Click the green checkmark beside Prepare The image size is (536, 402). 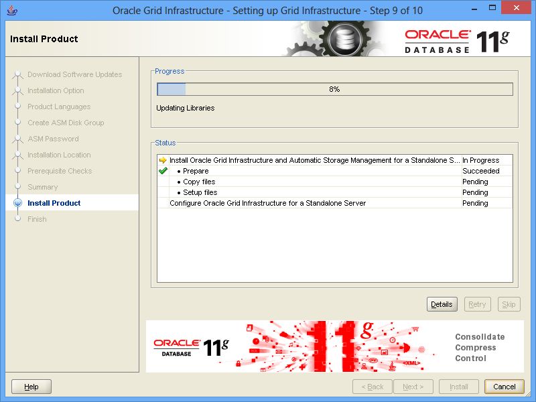pos(163,171)
